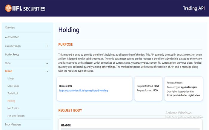Collapse the Report section minus icon
The image size is (209, 130).
pos(47,71)
